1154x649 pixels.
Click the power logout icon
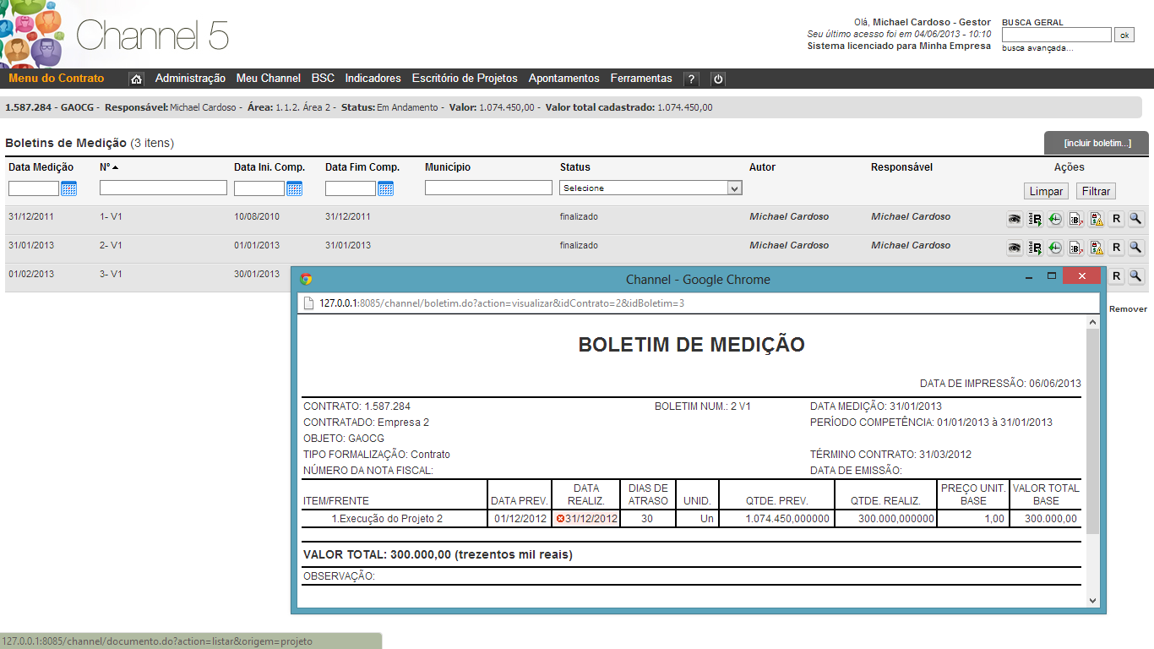718,79
